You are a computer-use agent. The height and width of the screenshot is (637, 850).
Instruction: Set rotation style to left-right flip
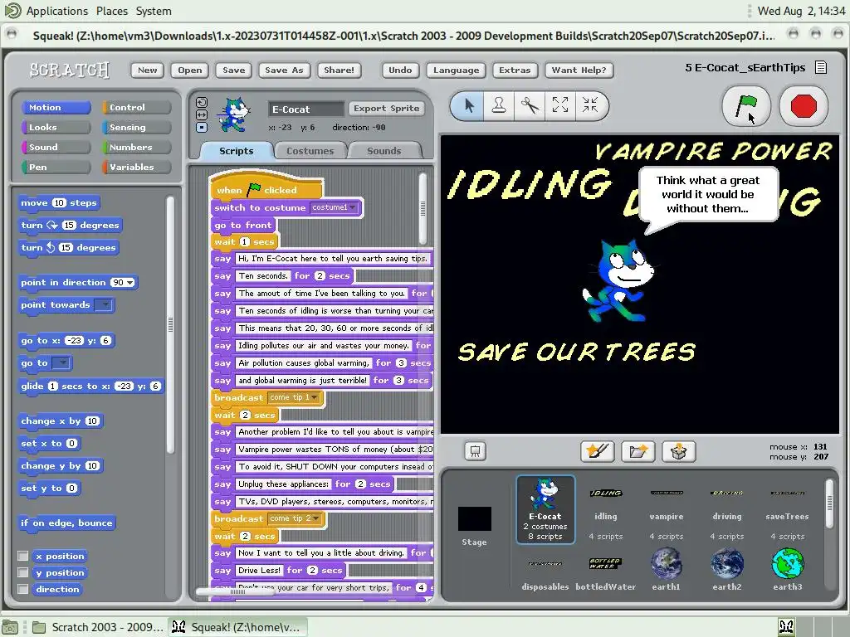(x=201, y=114)
